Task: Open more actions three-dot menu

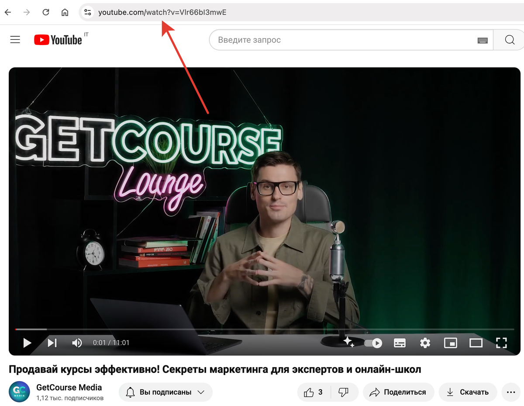Action: pos(511,392)
